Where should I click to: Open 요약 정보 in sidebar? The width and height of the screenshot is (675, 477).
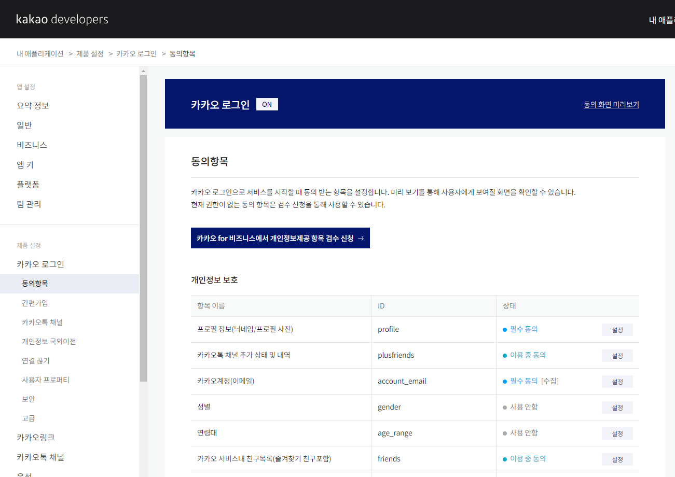(33, 106)
